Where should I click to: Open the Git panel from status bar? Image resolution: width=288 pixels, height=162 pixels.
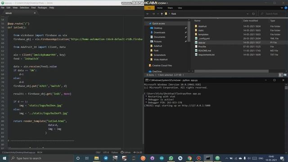(x=138, y=153)
